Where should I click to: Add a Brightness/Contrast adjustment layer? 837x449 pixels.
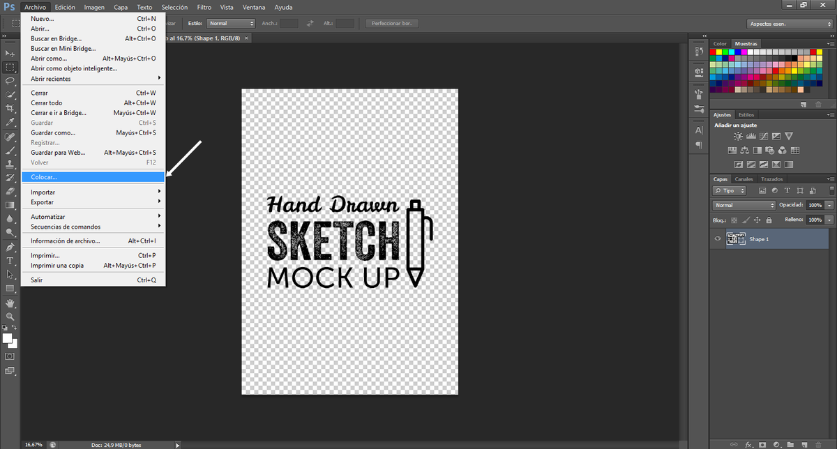click(737, 135)
